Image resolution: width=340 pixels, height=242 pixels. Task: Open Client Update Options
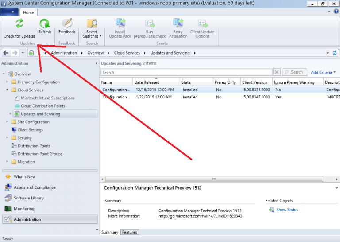coord(202,24)
